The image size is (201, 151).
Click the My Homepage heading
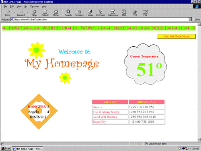pos(62,64)
